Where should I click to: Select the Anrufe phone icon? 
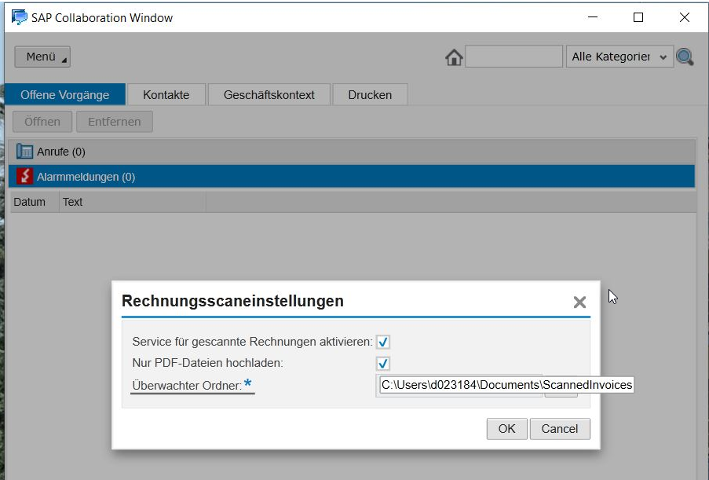(24, 151)
